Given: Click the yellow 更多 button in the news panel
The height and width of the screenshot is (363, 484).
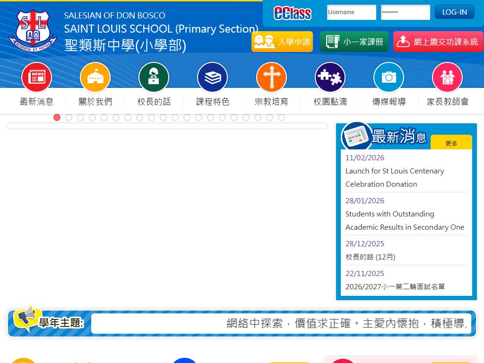Looking at the screenshot, I should click(x=451, y=143).
